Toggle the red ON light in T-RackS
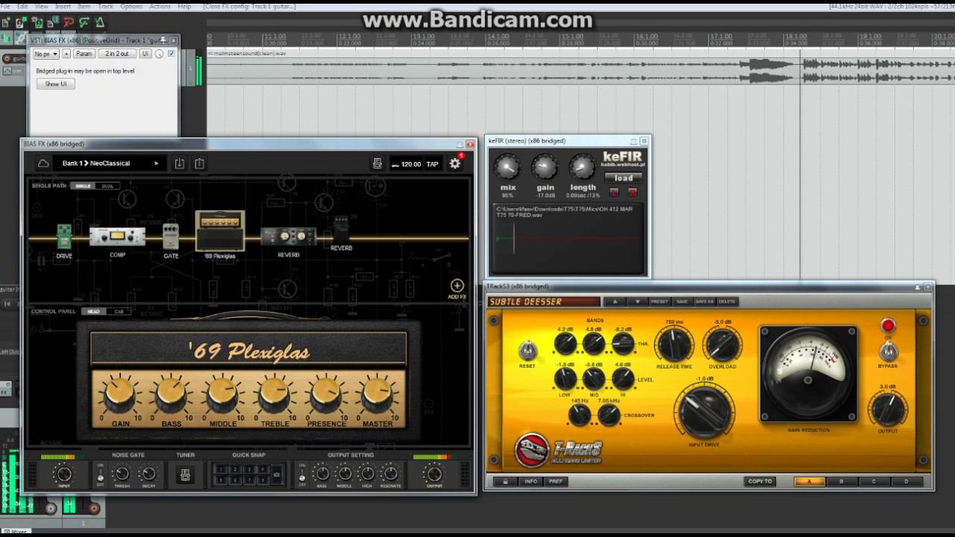 (x=888, y=326)
